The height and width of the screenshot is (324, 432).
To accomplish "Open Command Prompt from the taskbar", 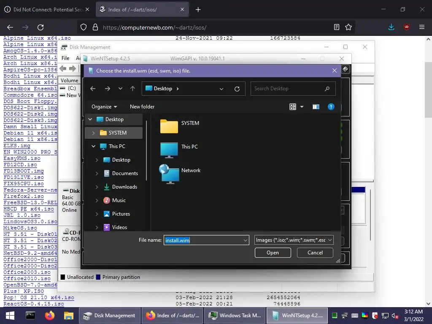I will [30, 316].
